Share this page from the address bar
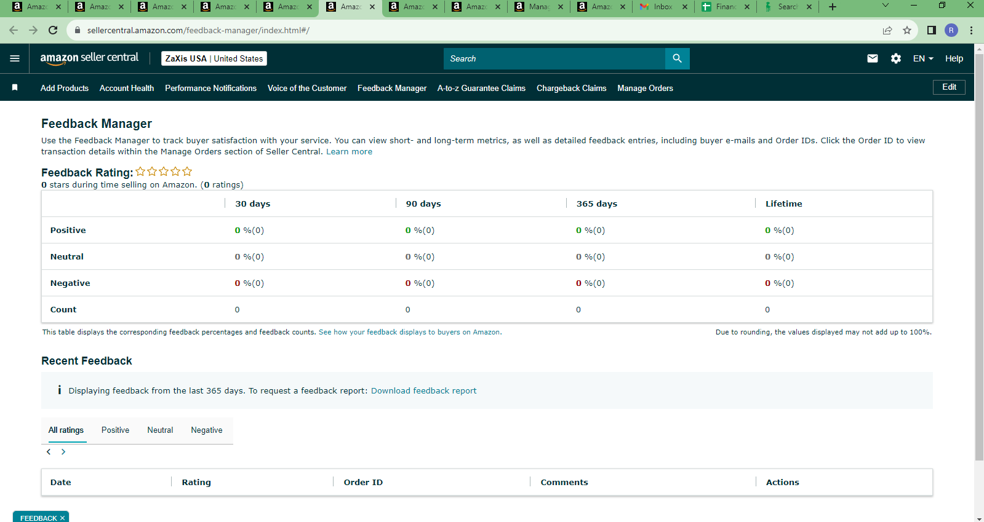The height and width of the screenshot is (522, 984). [x=887, y=30]
